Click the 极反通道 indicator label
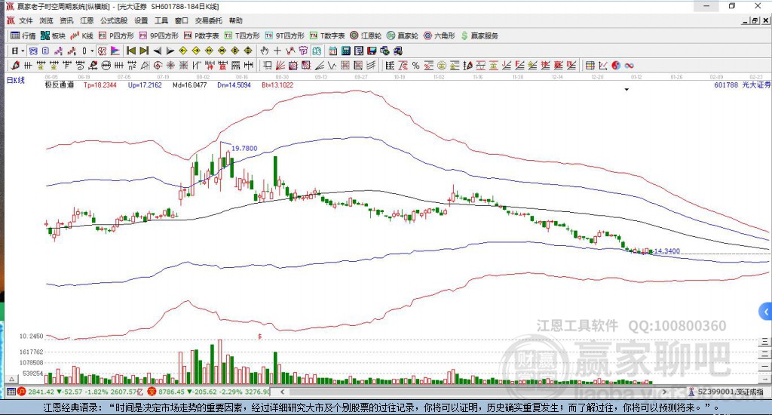The height and width of the screenshot is (415, 772). coord(59,85)
